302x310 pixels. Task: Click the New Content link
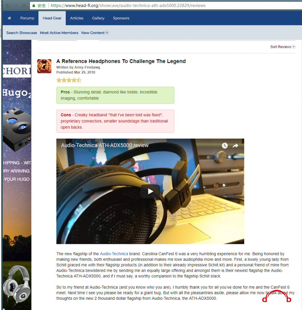click(x=93, y=33)
